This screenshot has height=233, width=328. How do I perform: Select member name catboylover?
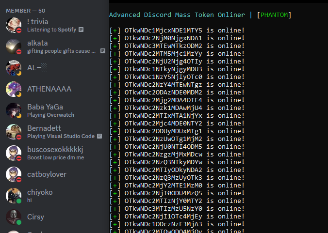click(x=47, y=174)
